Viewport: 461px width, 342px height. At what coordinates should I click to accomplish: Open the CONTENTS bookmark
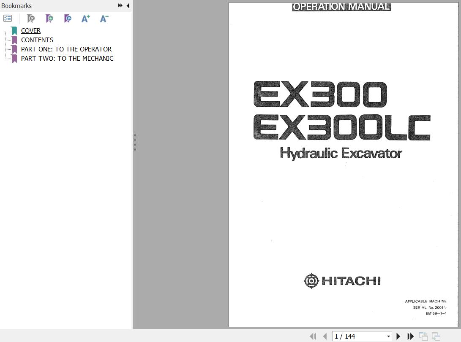pyautogui.click(x=37, y=40)
